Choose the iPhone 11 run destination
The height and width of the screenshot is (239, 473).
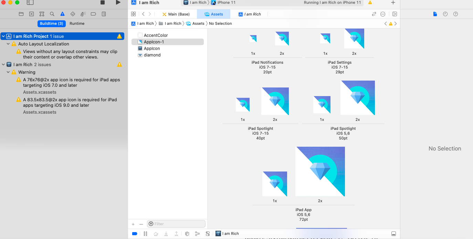(x=223, y=2)
